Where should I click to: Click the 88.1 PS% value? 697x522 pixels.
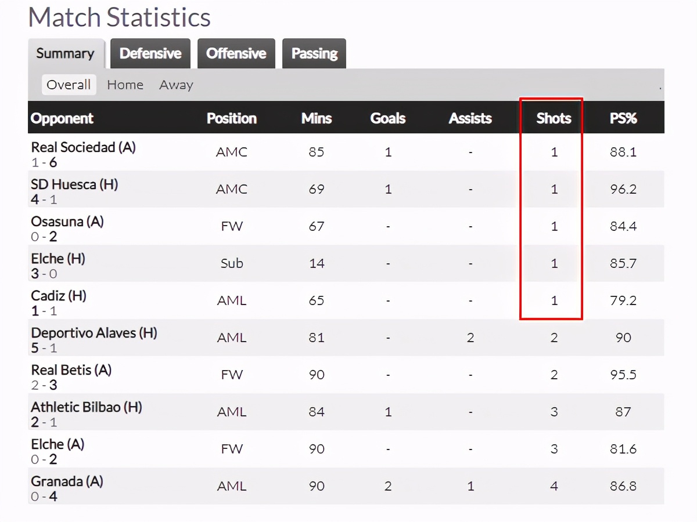click(x=623, y=152)
